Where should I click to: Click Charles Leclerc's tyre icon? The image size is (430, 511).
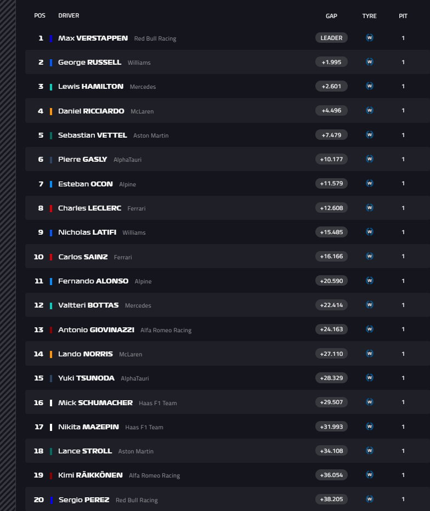370,208
